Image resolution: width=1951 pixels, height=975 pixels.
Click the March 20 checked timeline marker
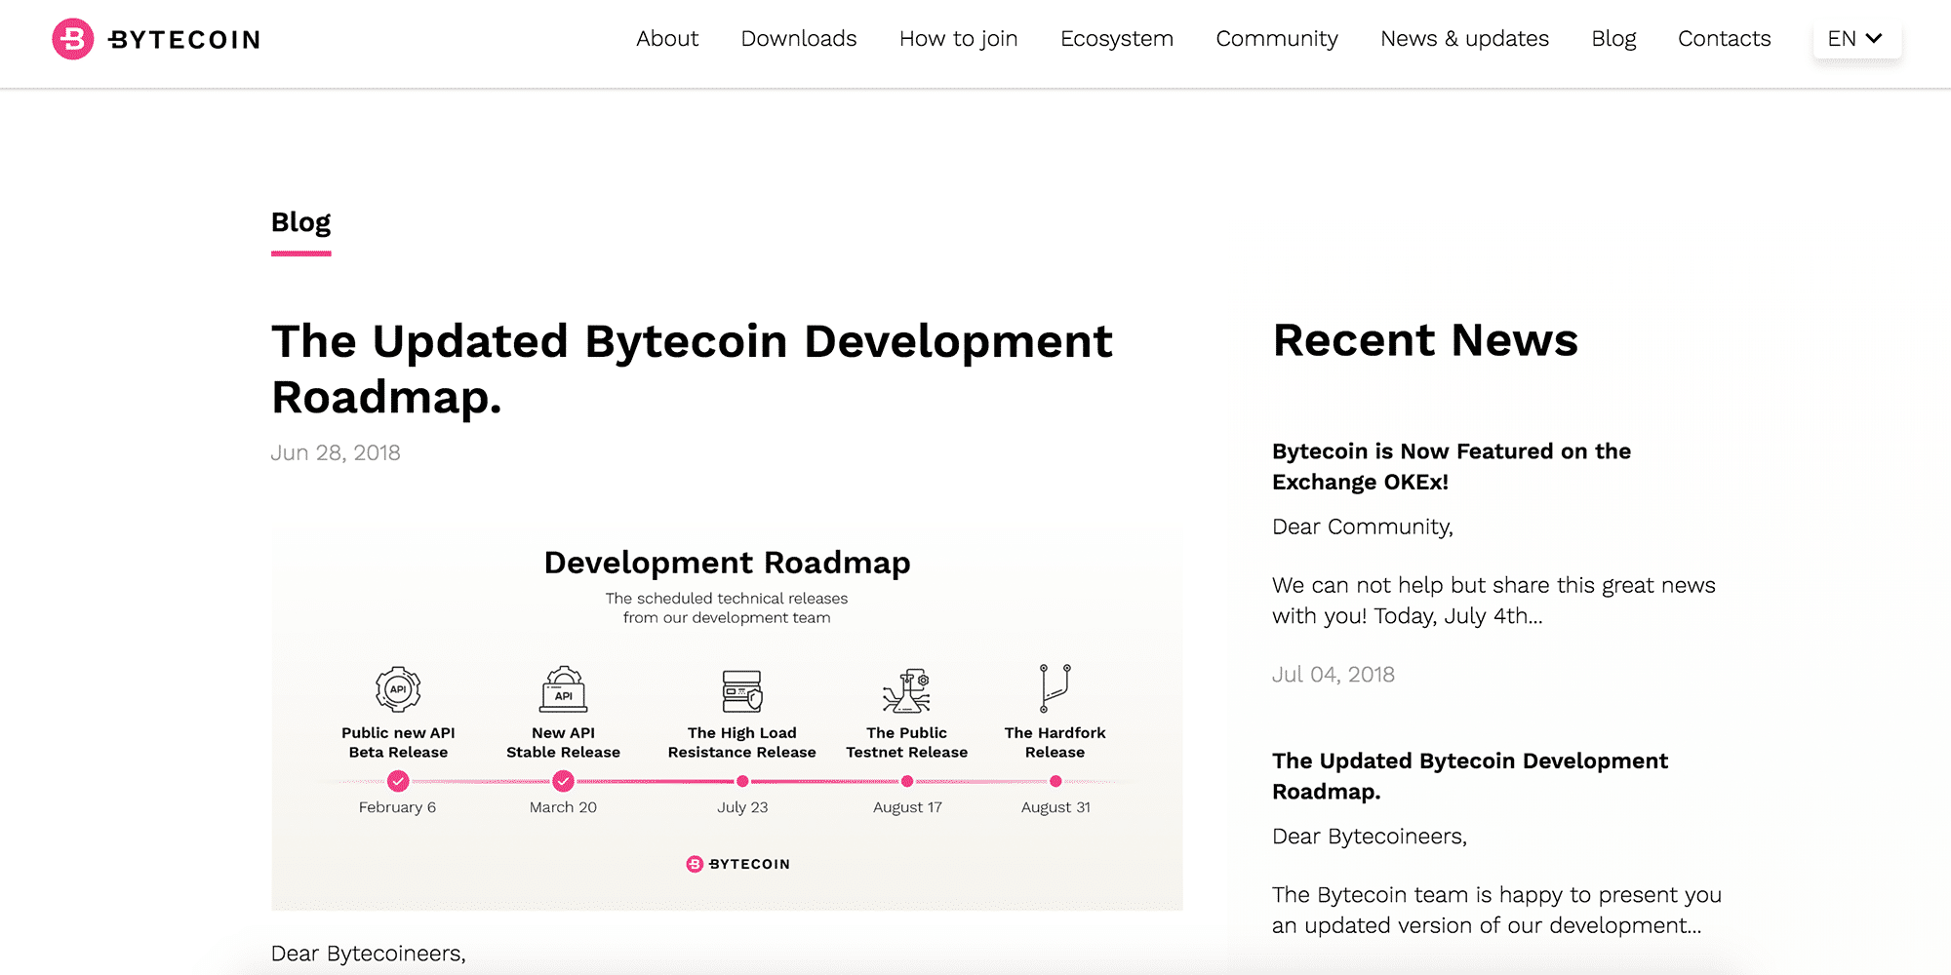click(563, 781)
